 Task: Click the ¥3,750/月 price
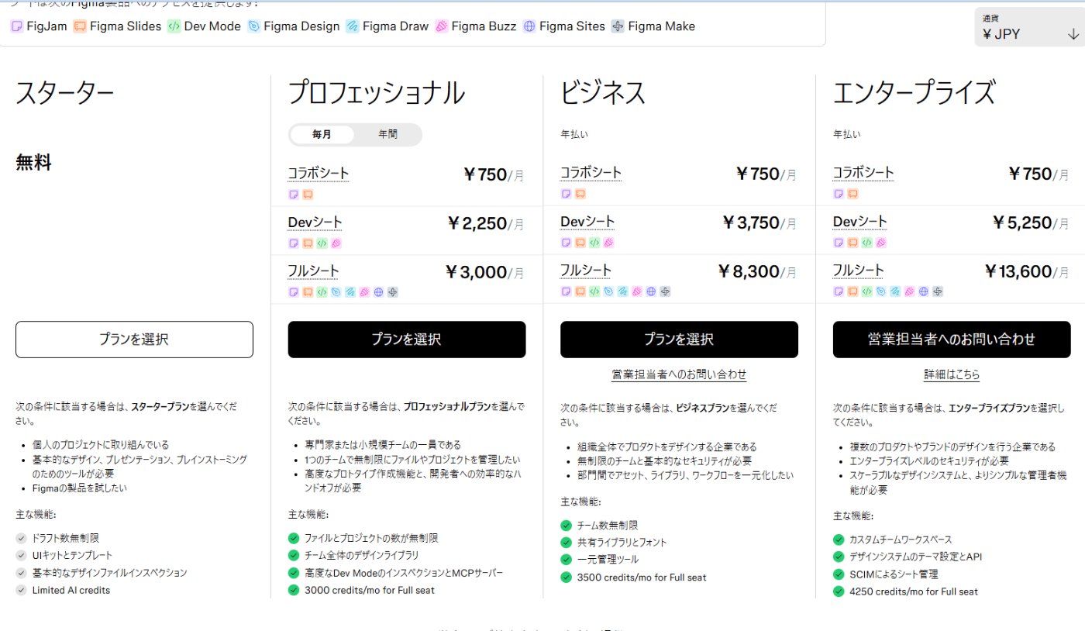point(759,223)
